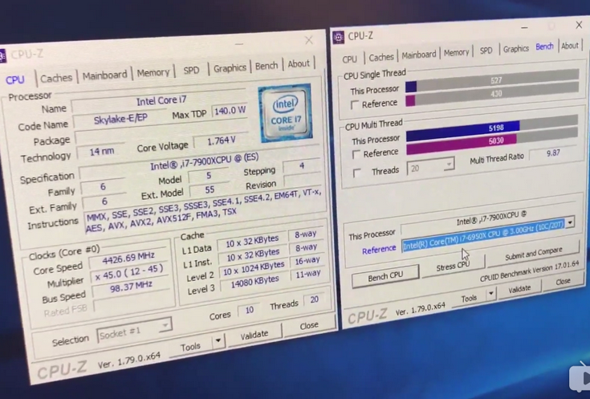Select the CPU tab in left window
The width and height of the screenshot is (590, 399).
point(15,79)
